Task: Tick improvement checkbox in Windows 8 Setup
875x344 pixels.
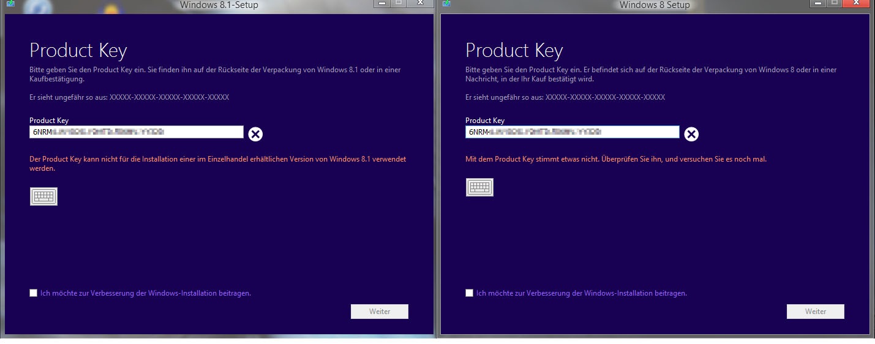Action: point(470,293)
